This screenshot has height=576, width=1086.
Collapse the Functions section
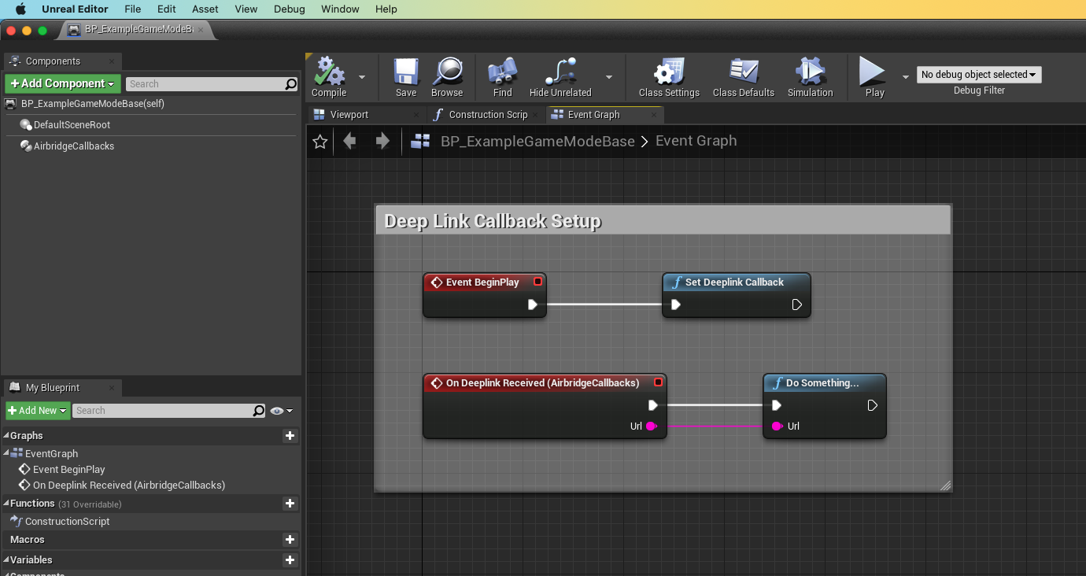click(6, 504)
